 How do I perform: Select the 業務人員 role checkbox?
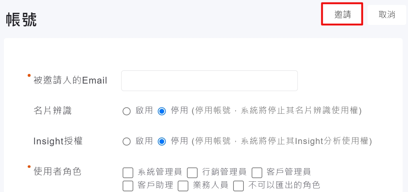[x=183, y=186]
